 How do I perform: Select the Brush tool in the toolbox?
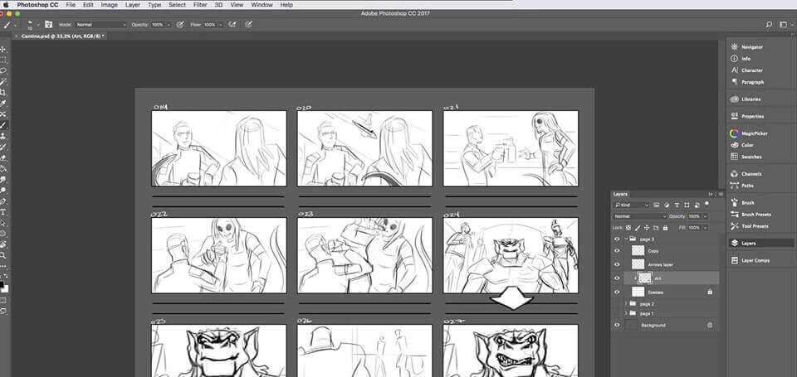(3, 124)
